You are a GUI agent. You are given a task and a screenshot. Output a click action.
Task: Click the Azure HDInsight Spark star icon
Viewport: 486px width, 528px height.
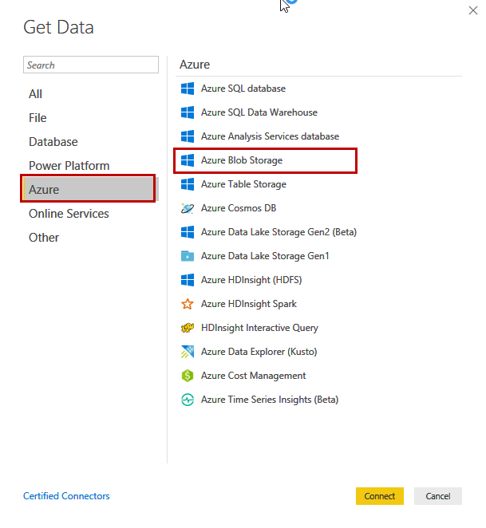[x=188, y=304]
